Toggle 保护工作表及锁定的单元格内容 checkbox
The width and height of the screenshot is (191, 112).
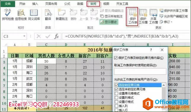(116, 58)
